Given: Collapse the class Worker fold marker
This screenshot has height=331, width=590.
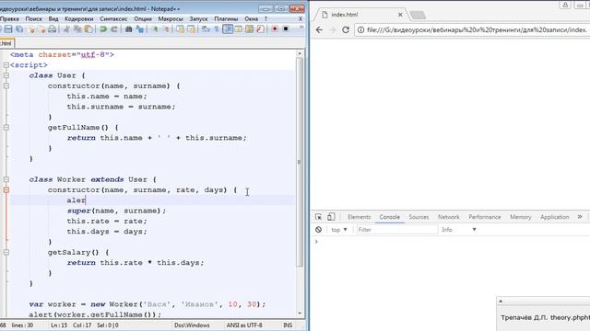Looking at the screenshot, I should (x=6, y=179).
